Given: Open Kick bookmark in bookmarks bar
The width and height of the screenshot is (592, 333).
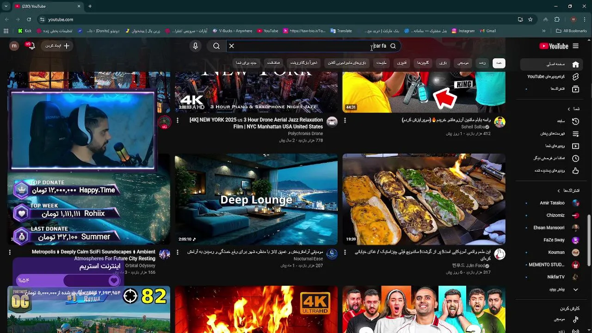Looking at the screenshot, I should click(x=25, y=31).
